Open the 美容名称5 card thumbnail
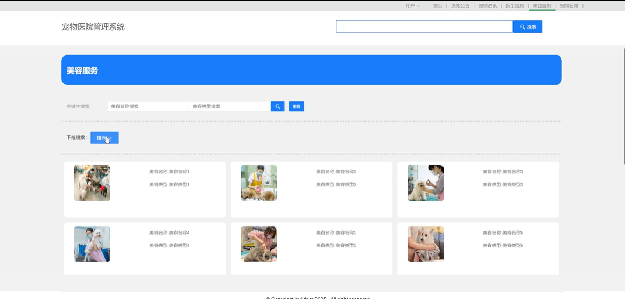This screenshot has width=625, height=299. (x=259, y=244)
